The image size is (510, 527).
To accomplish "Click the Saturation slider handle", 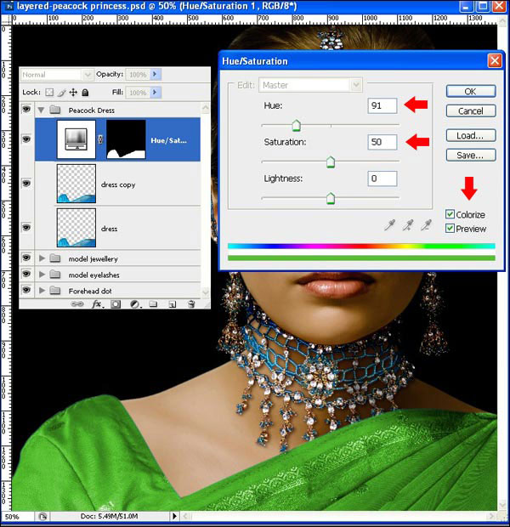I will pyautogui.click(x=331, y=161).
